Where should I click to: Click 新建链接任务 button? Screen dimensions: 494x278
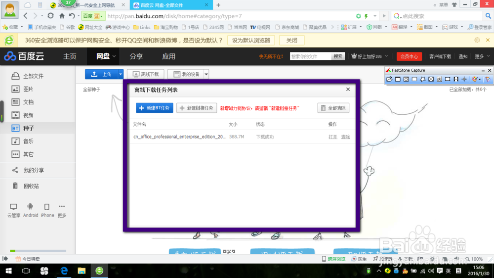pos(197,108)
